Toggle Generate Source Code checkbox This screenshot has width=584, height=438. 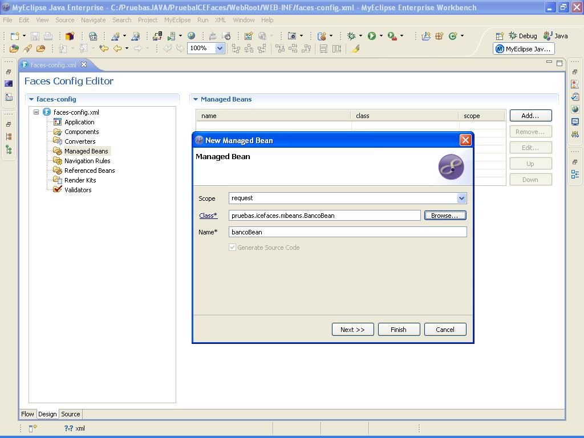(x=233, y=248)
